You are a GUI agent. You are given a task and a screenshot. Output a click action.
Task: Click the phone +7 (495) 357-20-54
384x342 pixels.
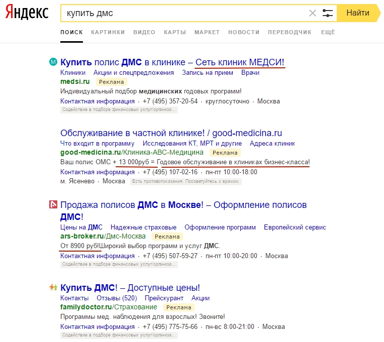[x=170, y=101]
